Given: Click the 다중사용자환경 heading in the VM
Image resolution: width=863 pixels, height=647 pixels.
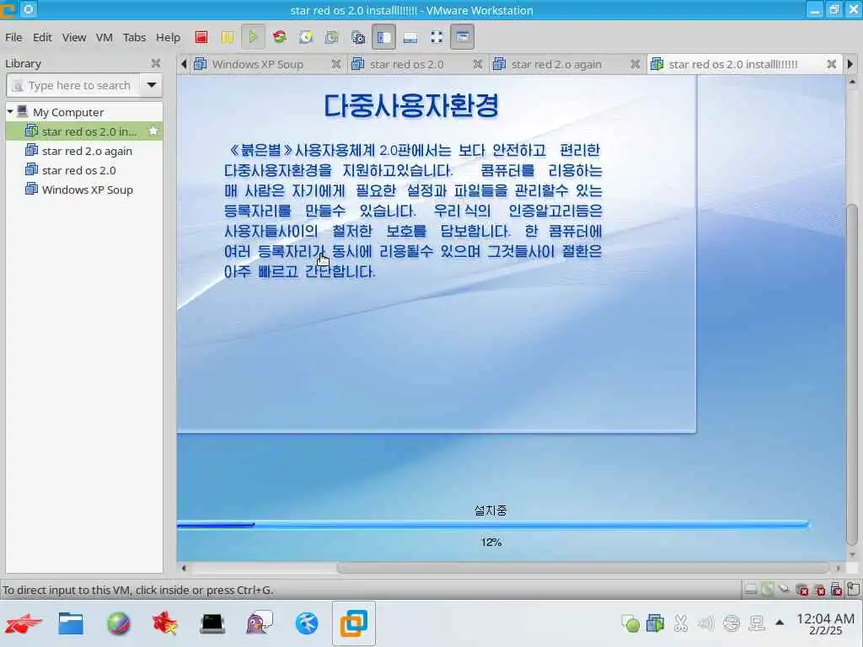Looking at the screenshot, I should pos(410,105).
